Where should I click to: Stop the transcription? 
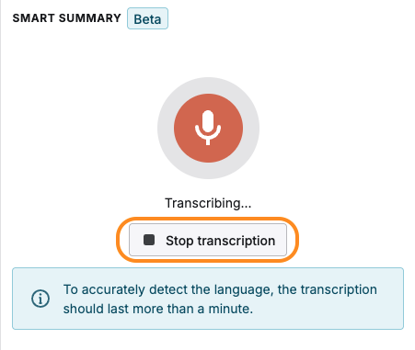pos(208,240)
